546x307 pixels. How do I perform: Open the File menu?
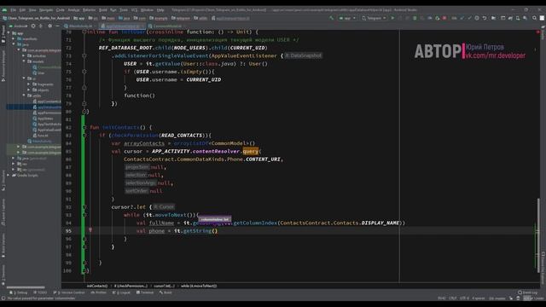coord(14,10)
